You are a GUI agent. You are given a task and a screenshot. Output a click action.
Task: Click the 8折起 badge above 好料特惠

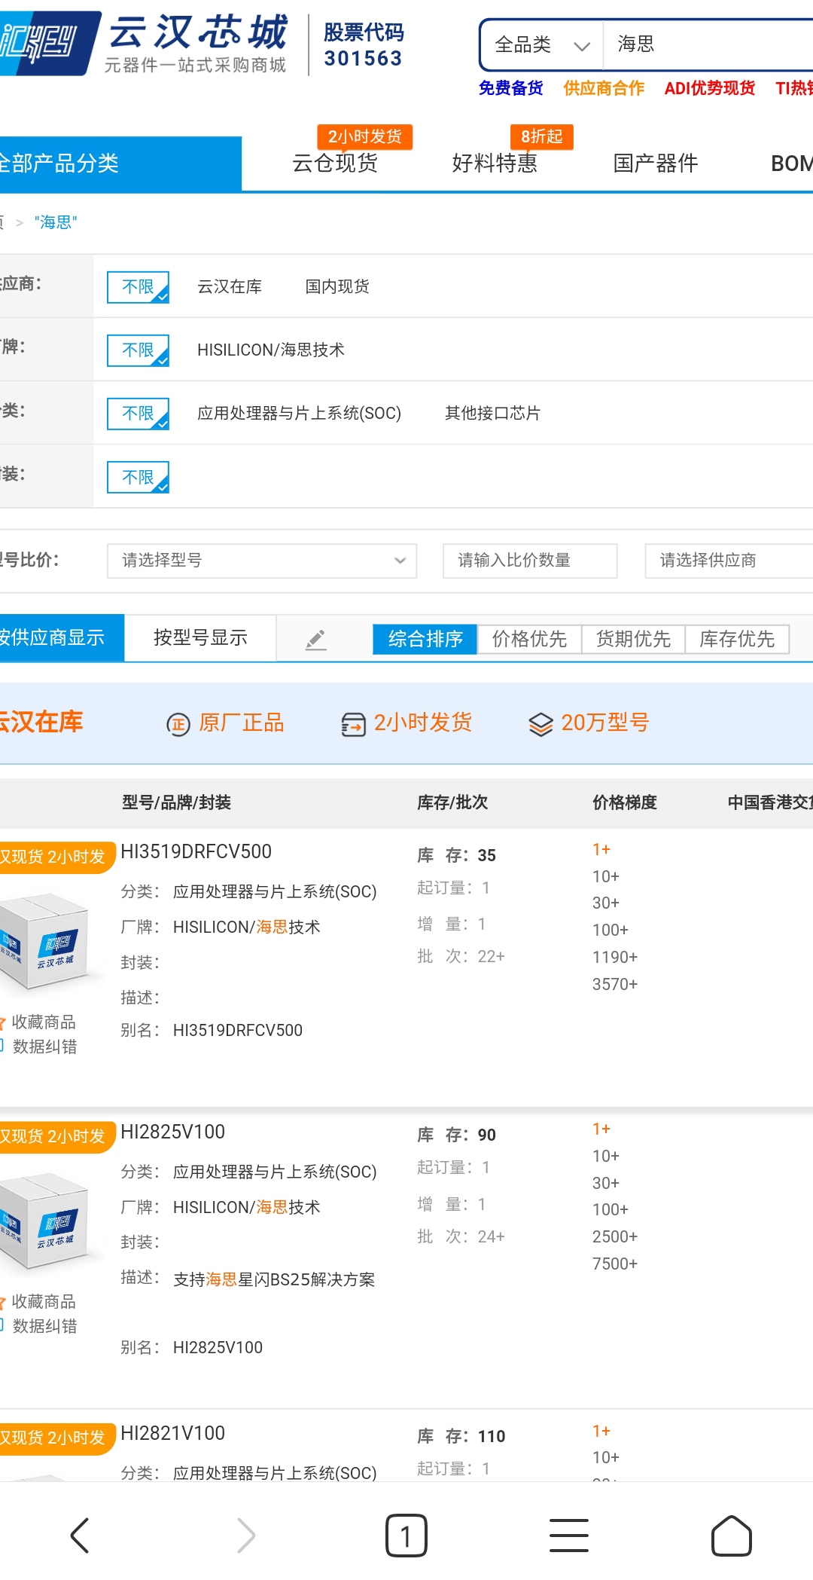[x=542, y=137]
